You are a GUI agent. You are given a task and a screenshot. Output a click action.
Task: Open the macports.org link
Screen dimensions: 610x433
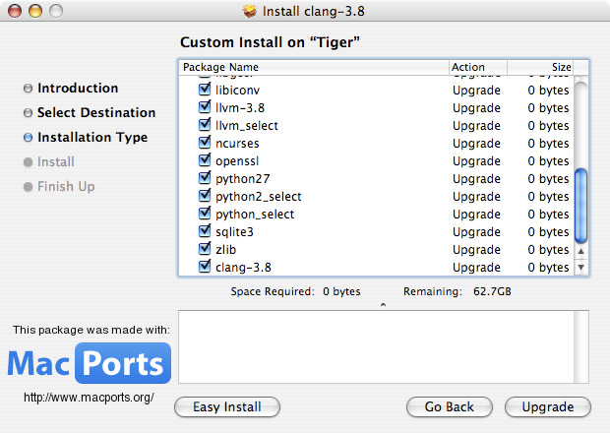coord(89,398)
